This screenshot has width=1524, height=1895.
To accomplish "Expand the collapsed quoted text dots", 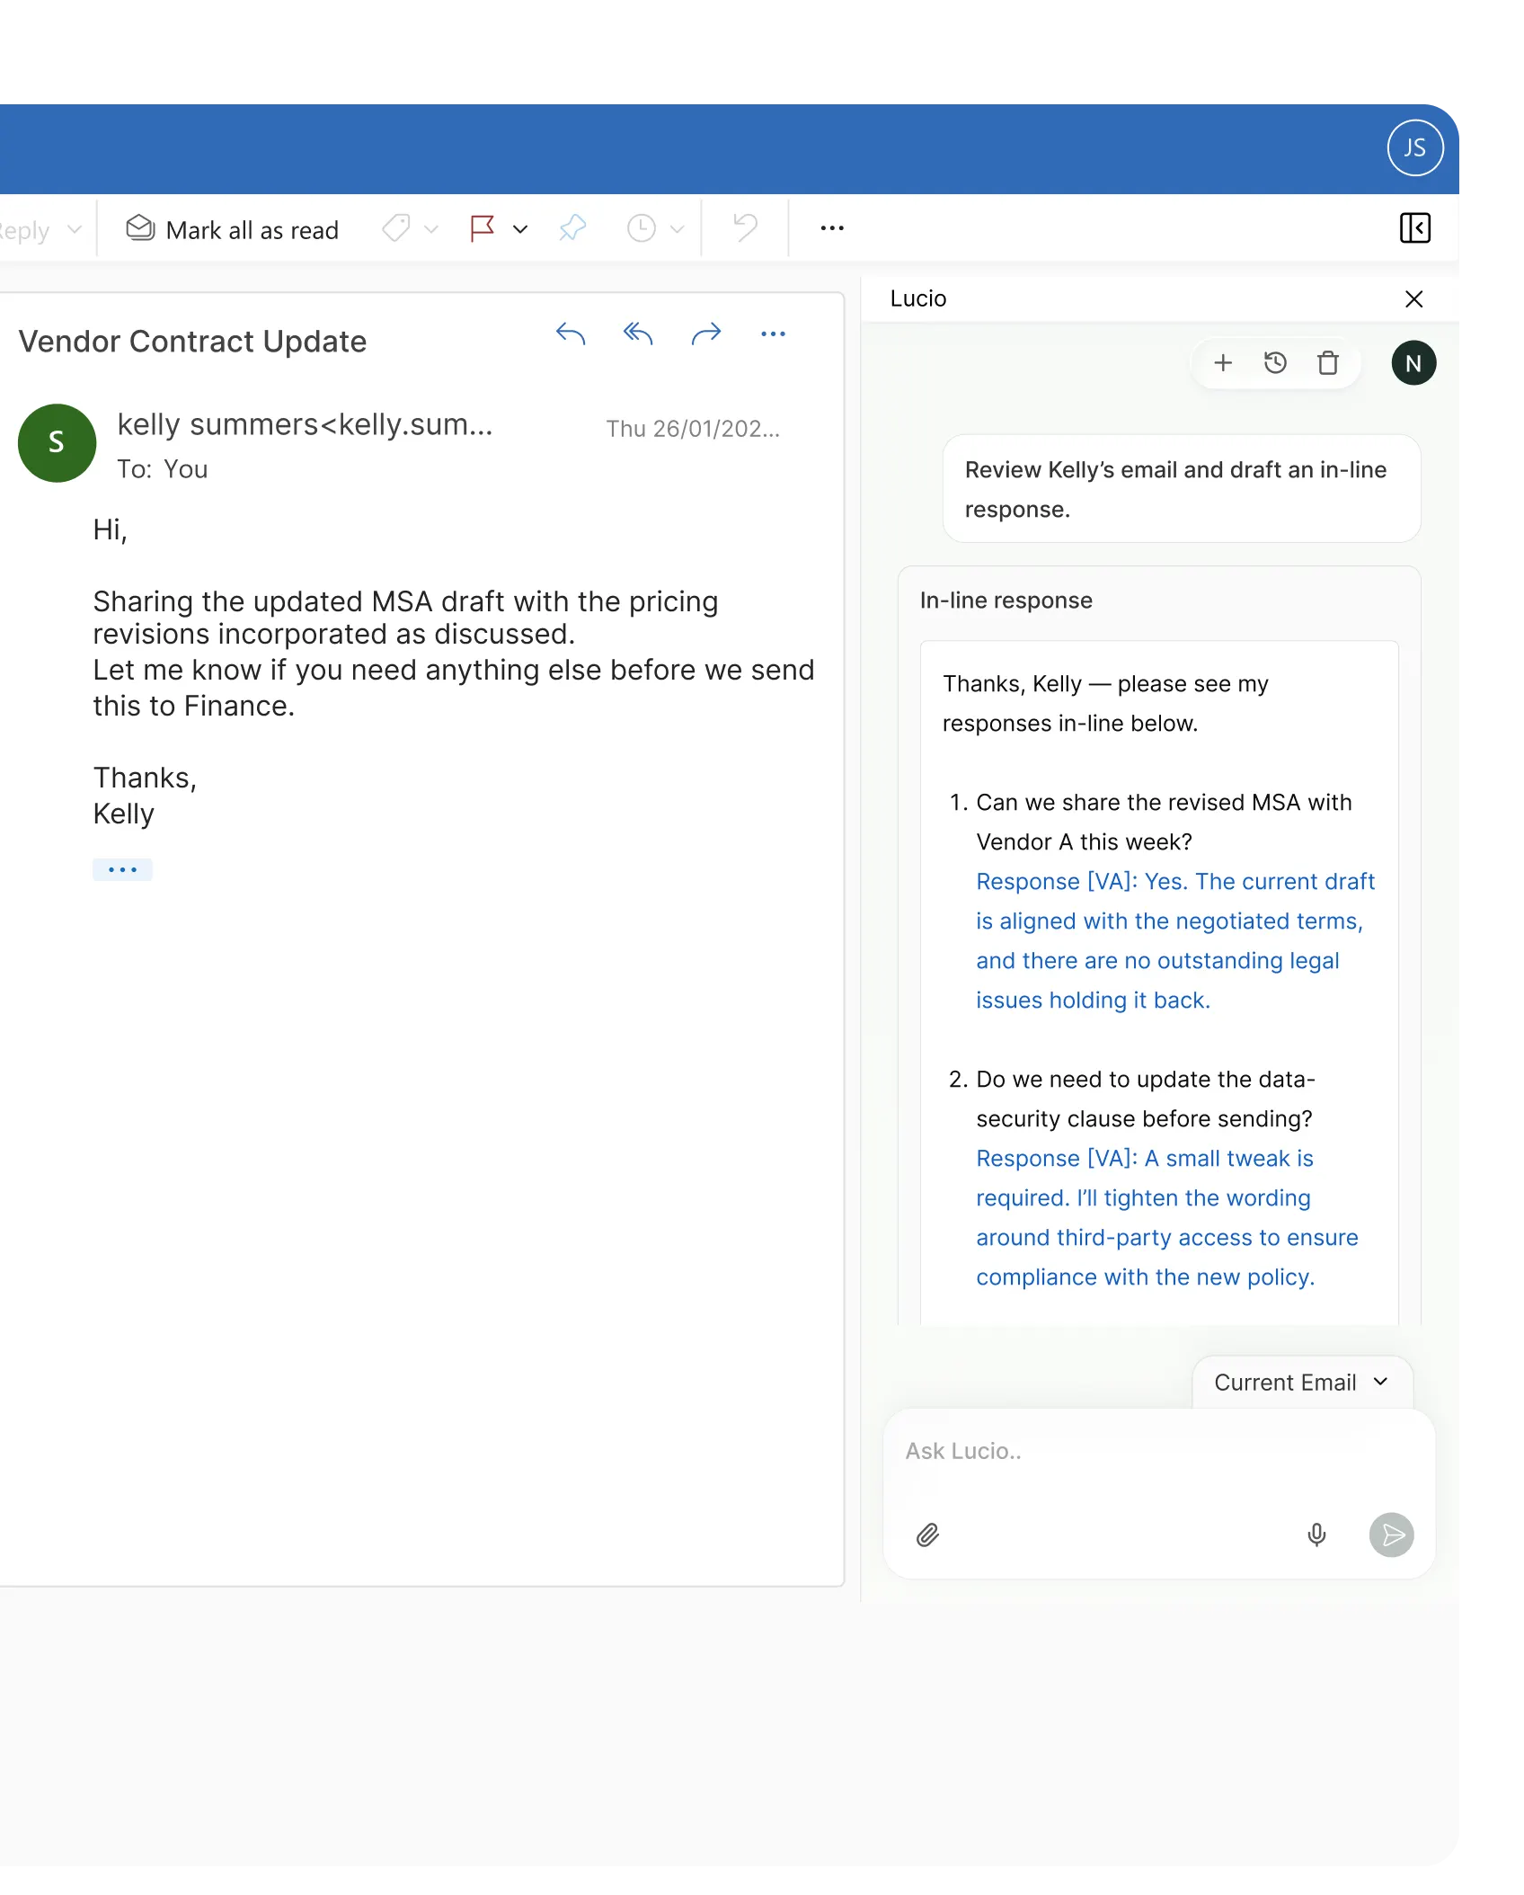I will pos(122,869).
